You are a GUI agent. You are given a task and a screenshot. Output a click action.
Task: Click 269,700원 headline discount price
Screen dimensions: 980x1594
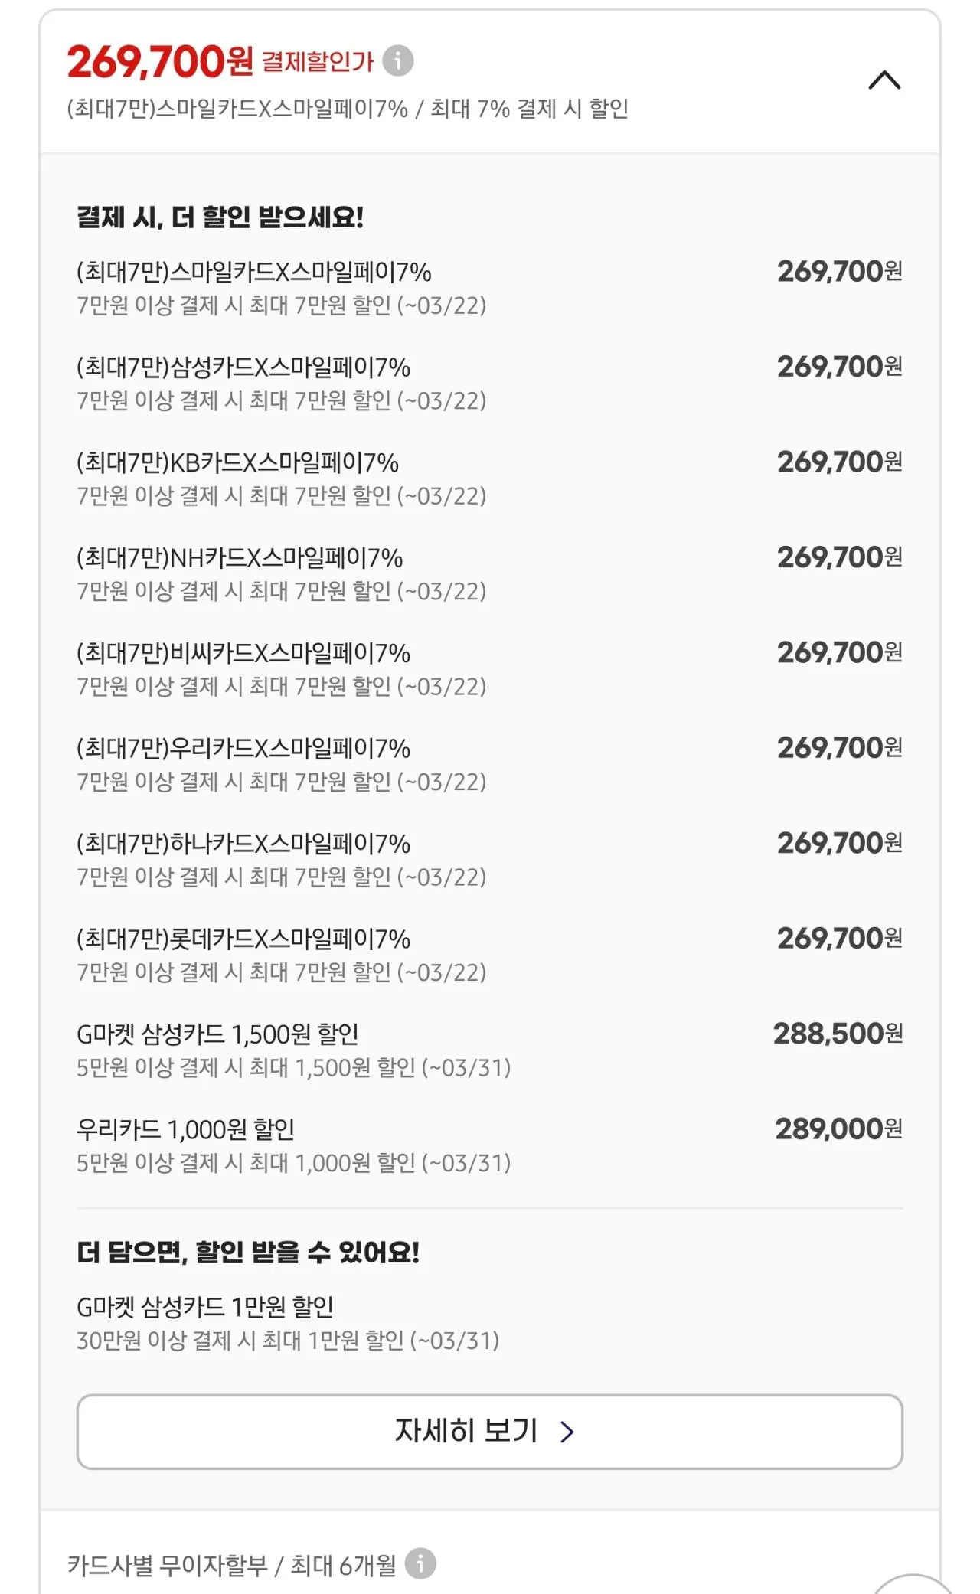[159, 62]
